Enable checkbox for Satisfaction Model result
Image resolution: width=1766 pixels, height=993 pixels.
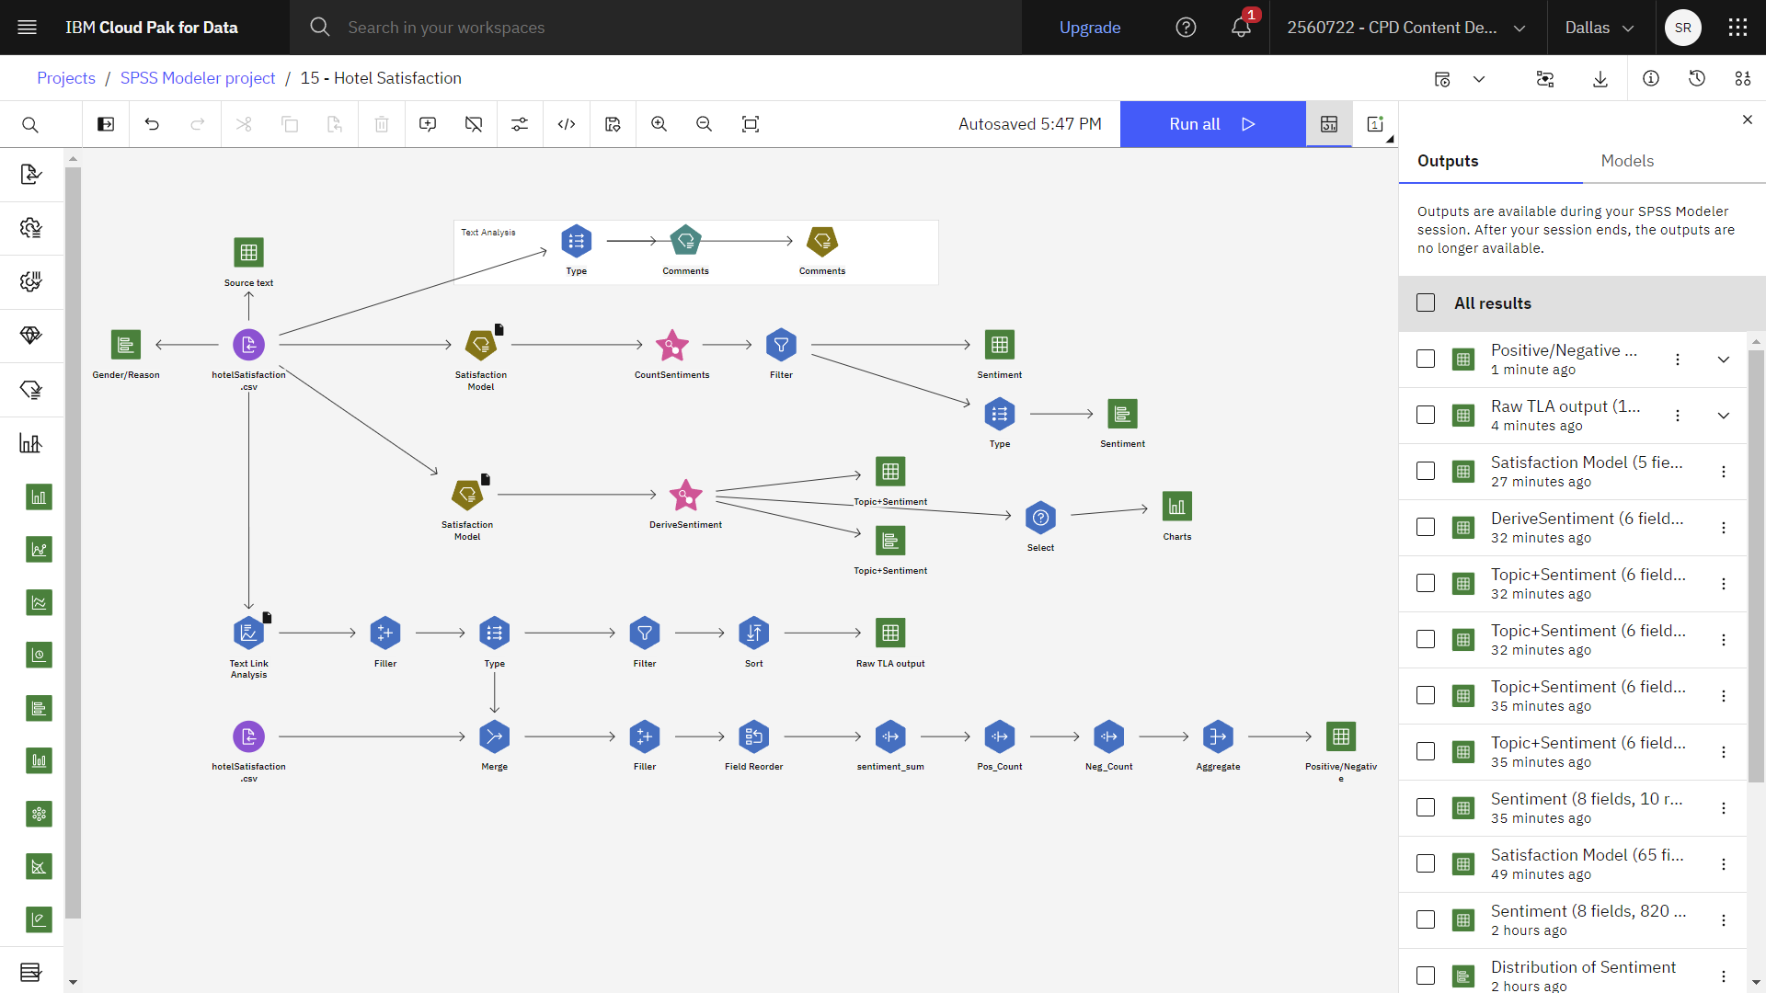[x=1425, y=471]
